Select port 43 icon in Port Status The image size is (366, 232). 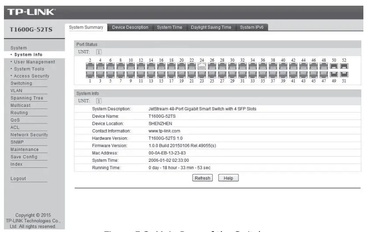(x=304, y=75)
